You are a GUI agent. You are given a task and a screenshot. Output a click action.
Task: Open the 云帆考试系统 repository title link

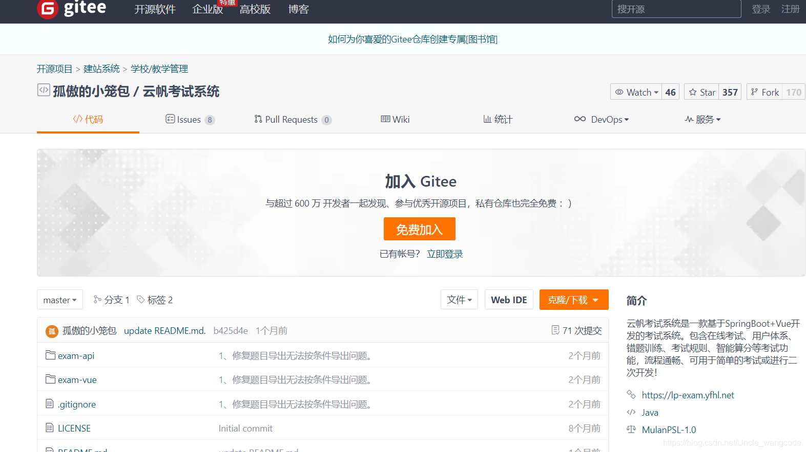pos(181,91)
